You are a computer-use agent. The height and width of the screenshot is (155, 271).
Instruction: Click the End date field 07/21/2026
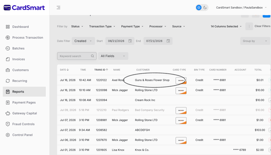(158, 41)
